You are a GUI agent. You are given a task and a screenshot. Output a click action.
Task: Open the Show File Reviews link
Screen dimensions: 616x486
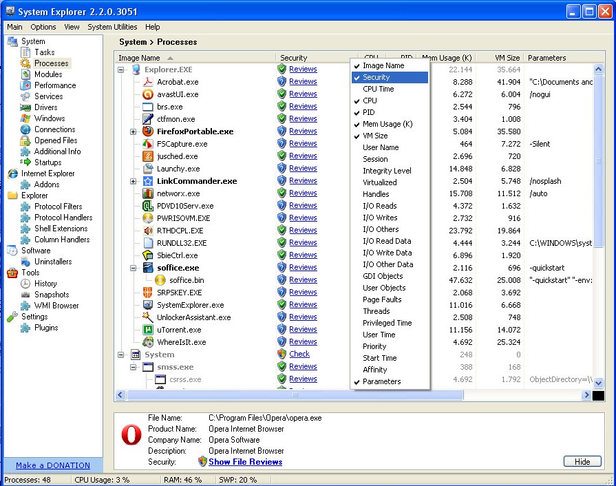click(x=245, y=462)
